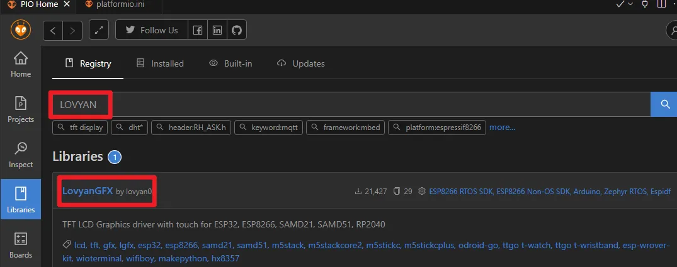This screenshot has height=267, width=677.
Task: Switch to the Built-in tab
Action: pos(230,63)
